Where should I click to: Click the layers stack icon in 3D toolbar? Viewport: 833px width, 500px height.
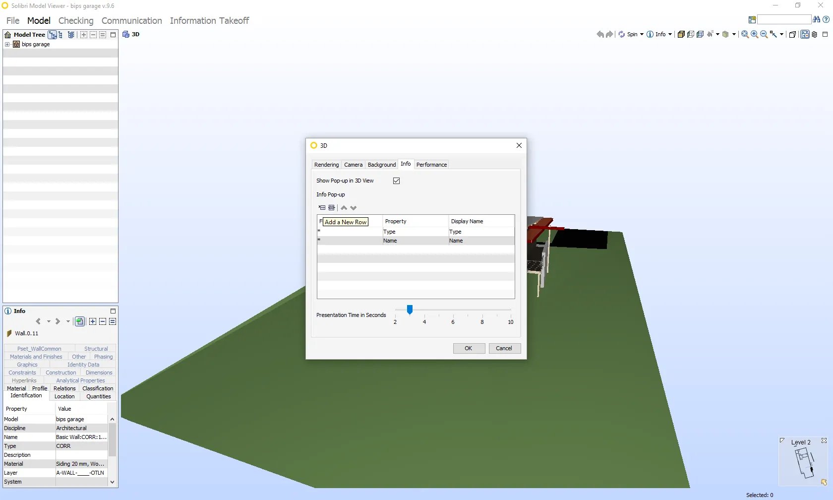point(814,35)
